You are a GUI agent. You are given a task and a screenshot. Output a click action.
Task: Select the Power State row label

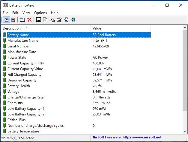point(17,57)
